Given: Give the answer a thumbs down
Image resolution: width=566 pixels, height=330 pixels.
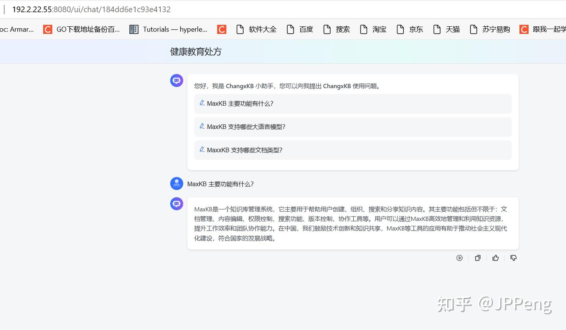Looking at the screenshot, I should click(513, 258).
